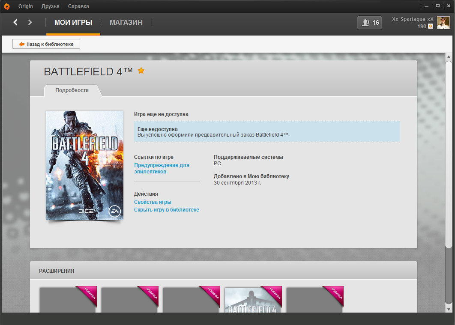Viewport: 455px width, 325px height.
Task: Click the BATTLEFIELD 4™ title heading
Action: point(88,72)
